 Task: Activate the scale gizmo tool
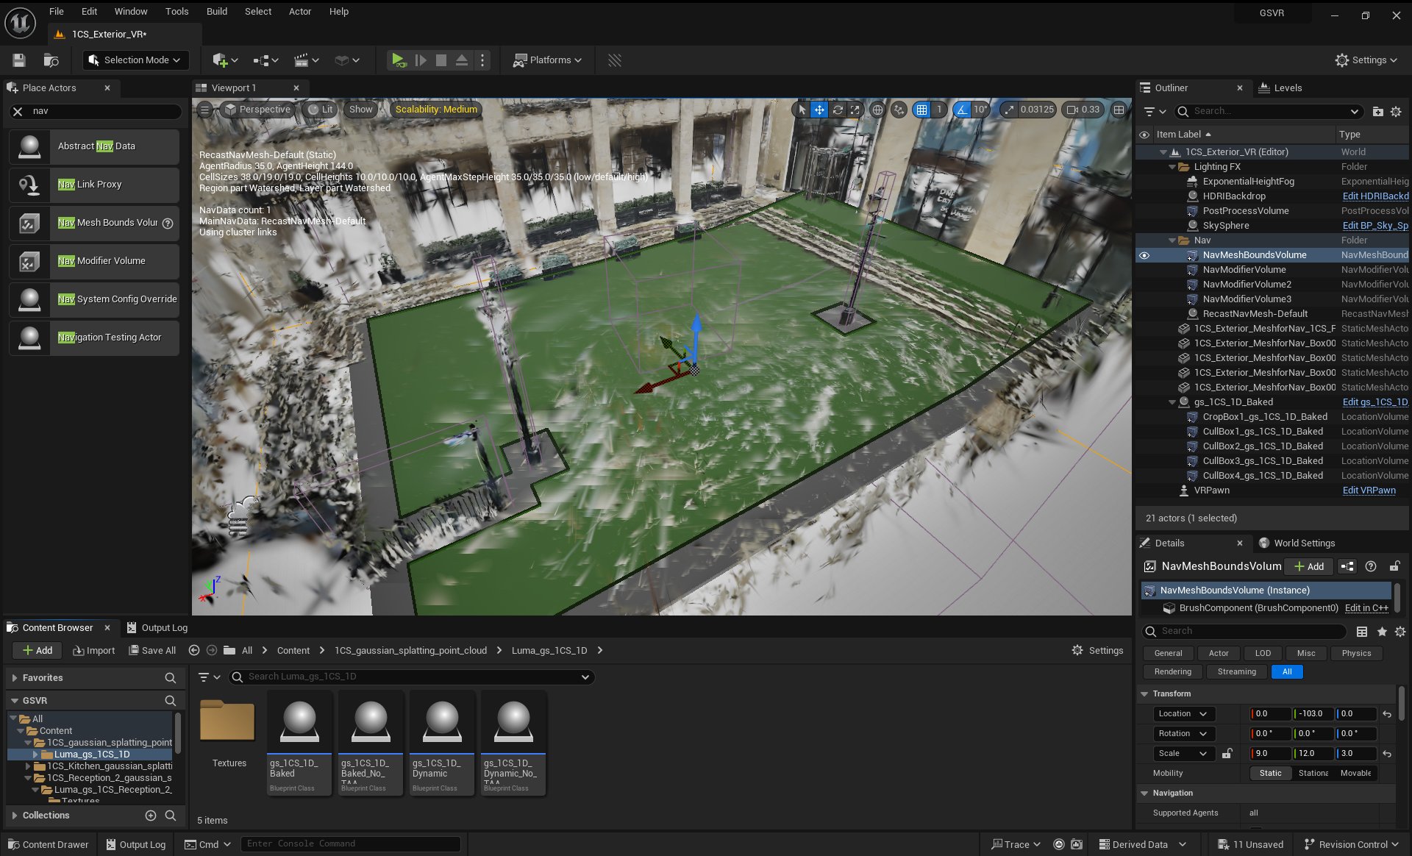(x=855, y=110)
